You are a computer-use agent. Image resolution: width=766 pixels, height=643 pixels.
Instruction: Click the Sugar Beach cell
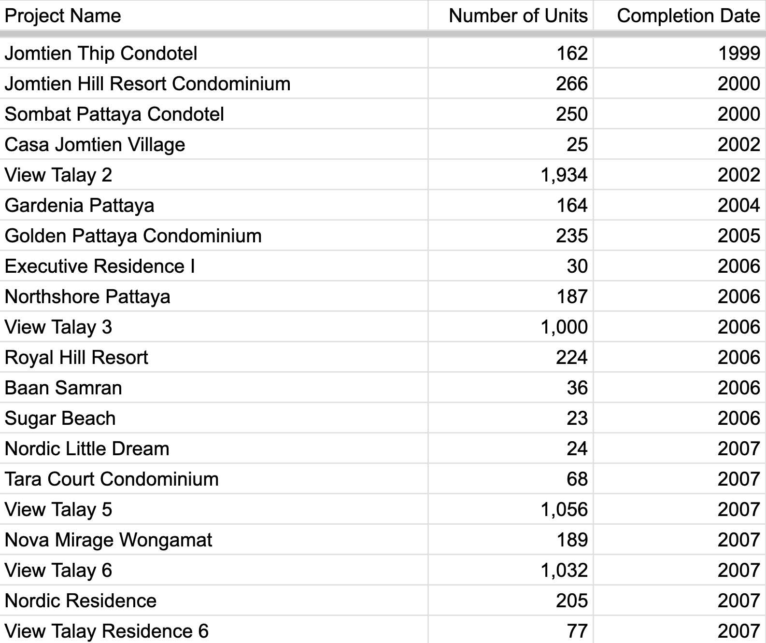point(213,418)
